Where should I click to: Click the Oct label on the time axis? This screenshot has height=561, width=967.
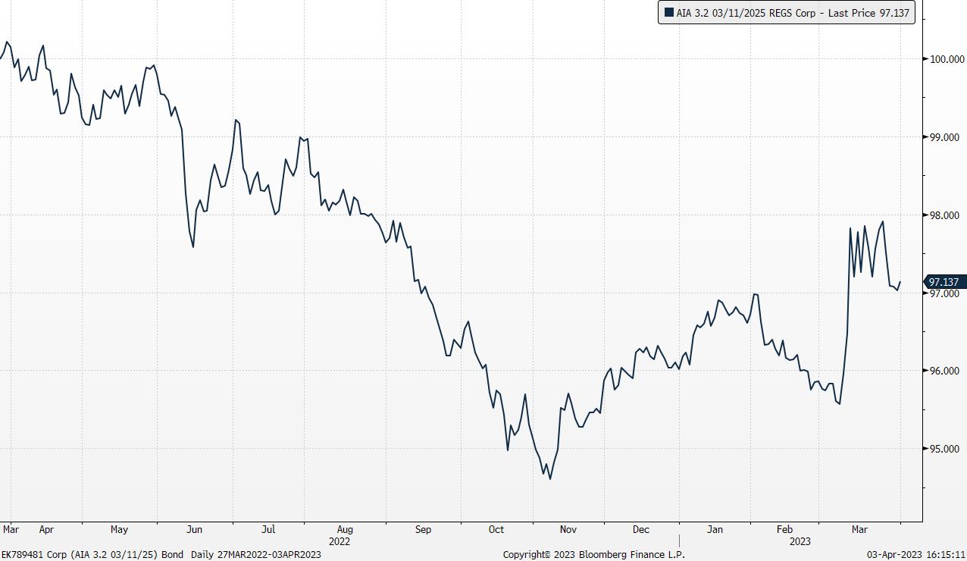tap(496, 530)
